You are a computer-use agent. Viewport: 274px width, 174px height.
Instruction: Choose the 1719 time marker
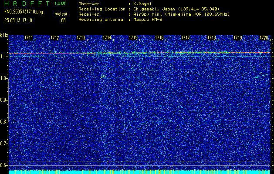click(x=238, y=37)
